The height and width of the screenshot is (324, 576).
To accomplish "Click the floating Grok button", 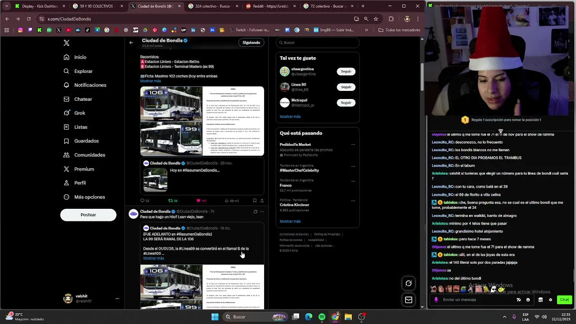I will point(409,283).
